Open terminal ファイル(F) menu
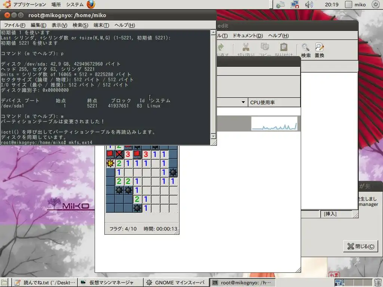 pyautogui.click(x=15, y=25)
